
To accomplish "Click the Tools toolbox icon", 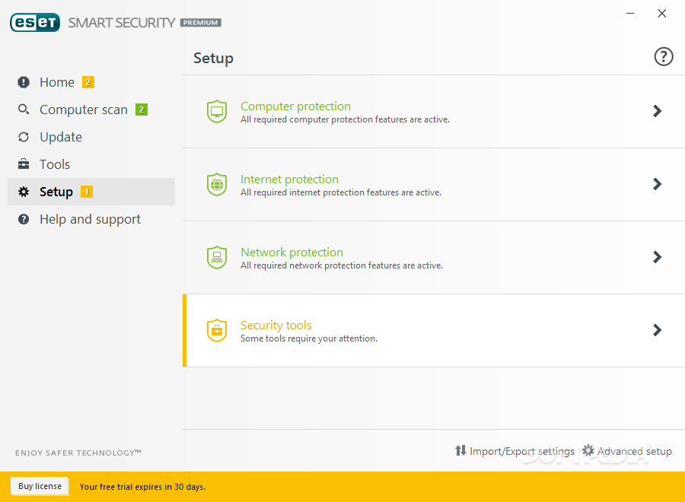I will click(x=24, y=164).
